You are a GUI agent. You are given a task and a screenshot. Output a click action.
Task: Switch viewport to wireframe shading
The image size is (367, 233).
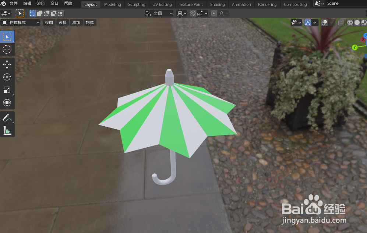[x=350, y=22]
